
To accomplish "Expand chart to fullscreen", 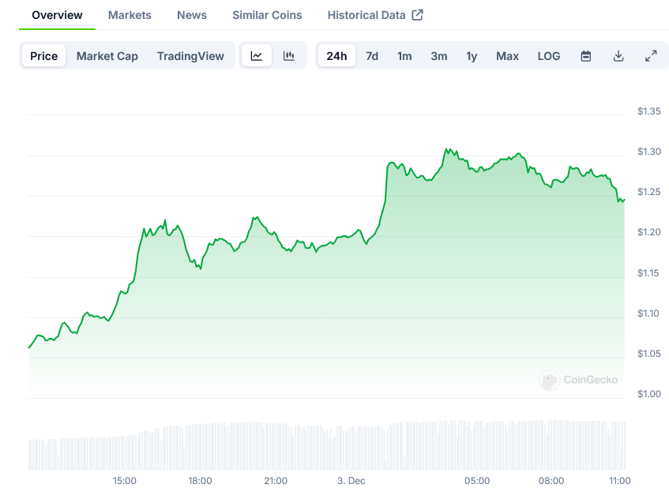I will (x=651, y=56).
